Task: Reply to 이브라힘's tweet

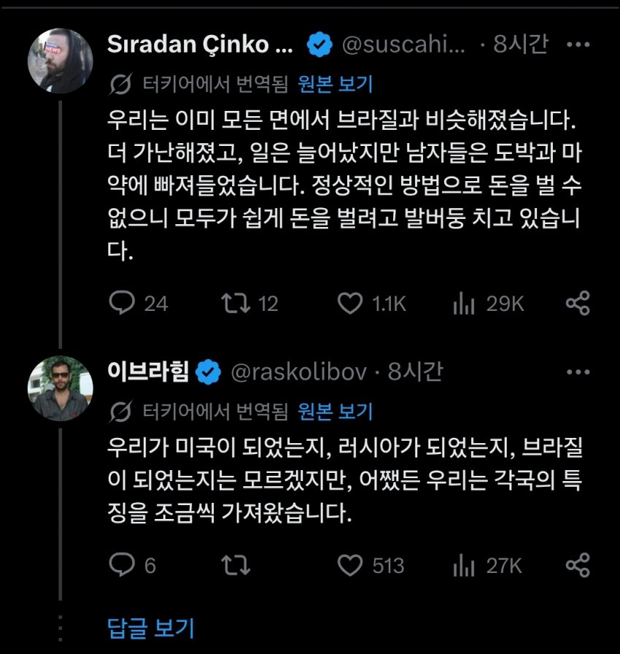Action: [119, 565]
